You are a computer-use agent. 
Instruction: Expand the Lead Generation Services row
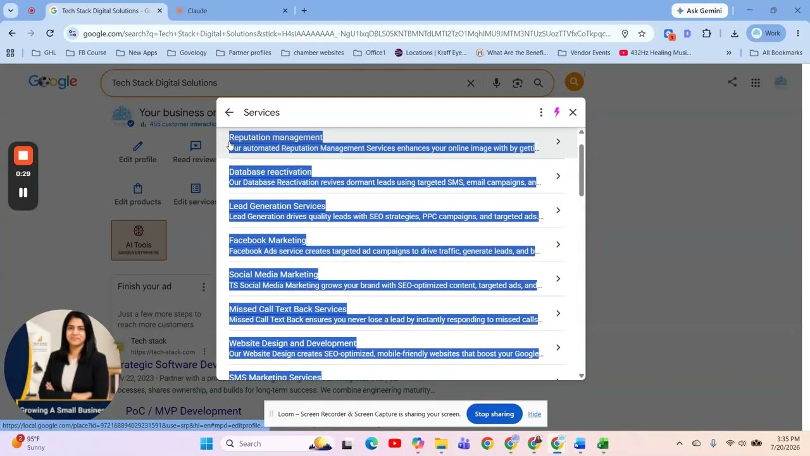(x=558, y=210)
